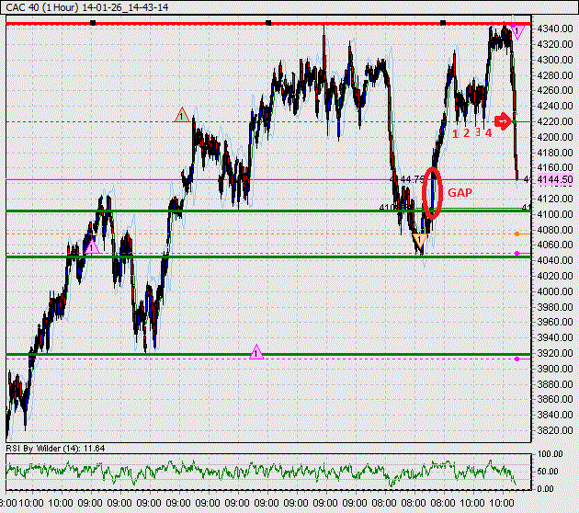Select the 3940.00 price axis label

(x=555, y=337)
